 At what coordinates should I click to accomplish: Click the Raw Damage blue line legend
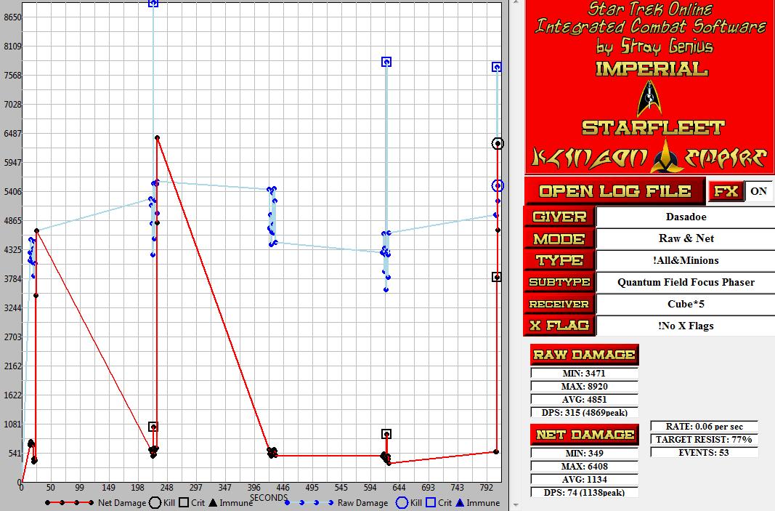point(309,502)
